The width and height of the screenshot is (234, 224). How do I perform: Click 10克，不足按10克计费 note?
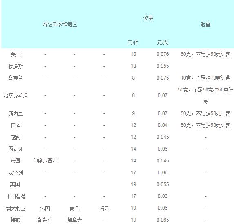click(x=205, y=78)
